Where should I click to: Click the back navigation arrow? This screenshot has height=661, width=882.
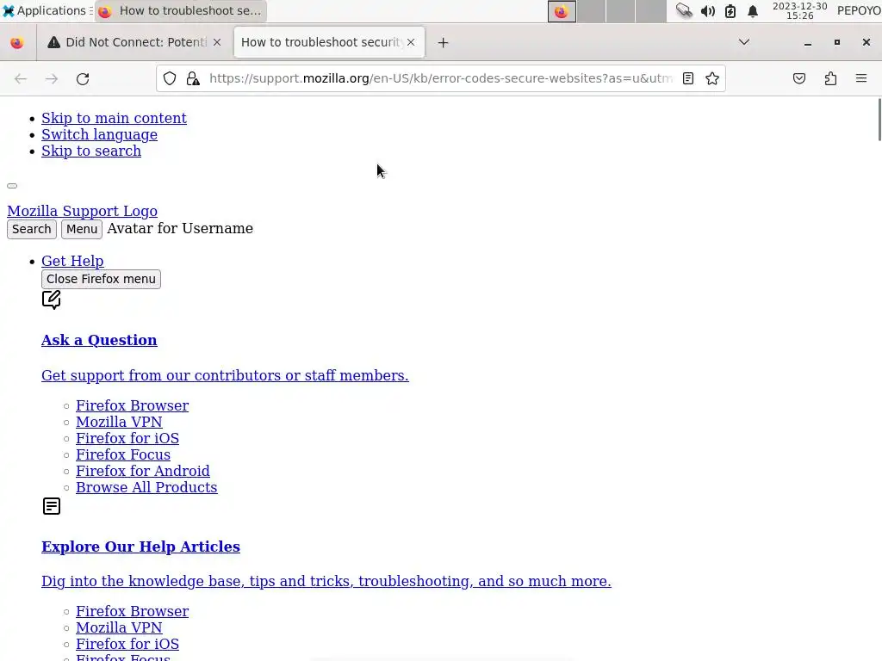(21, 78)
